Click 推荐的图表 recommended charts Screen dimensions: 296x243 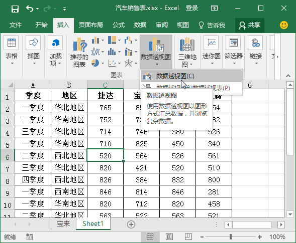click(79, 52)
